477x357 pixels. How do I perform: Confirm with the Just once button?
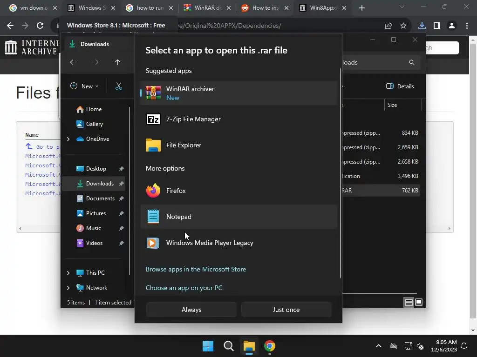click(x=286, y=310)
